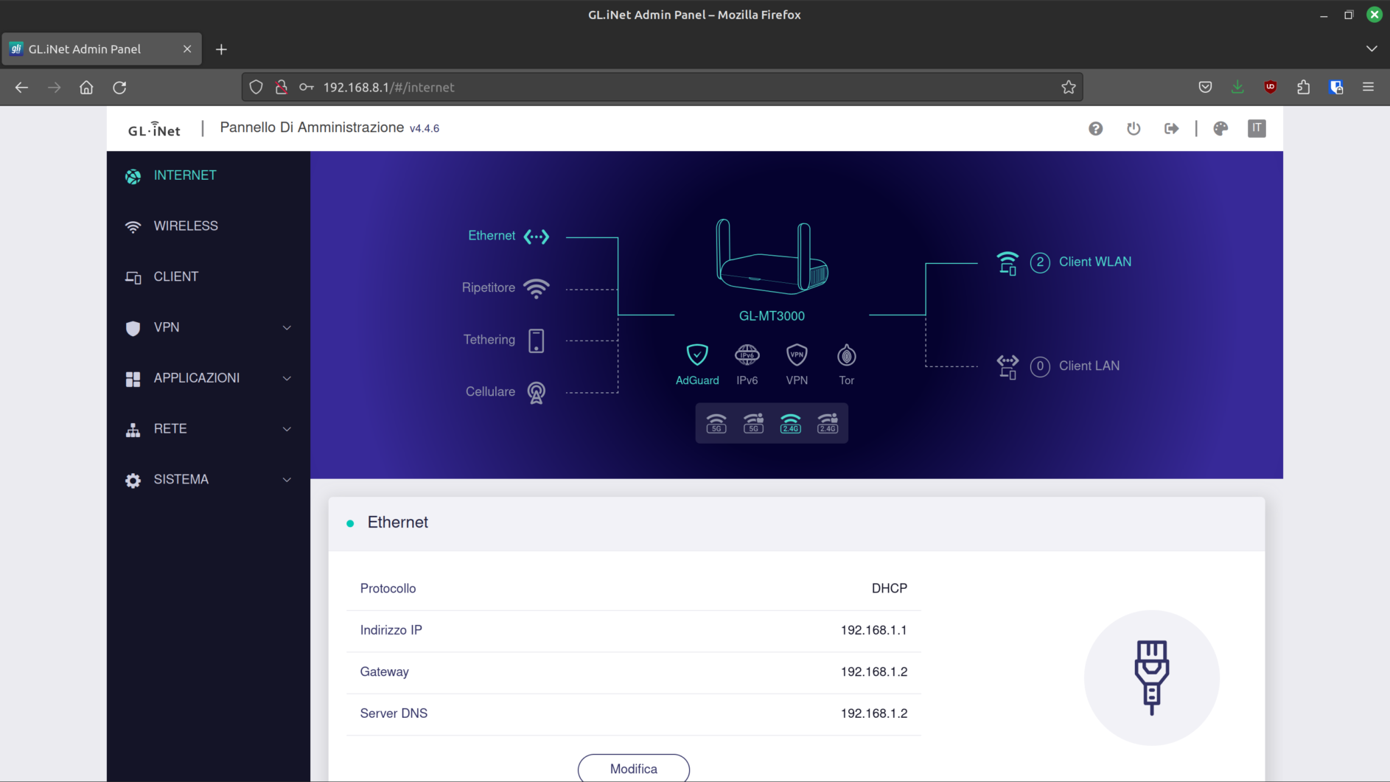
Task: Click the Client WLAN device icon
Action: [1007, 262]
